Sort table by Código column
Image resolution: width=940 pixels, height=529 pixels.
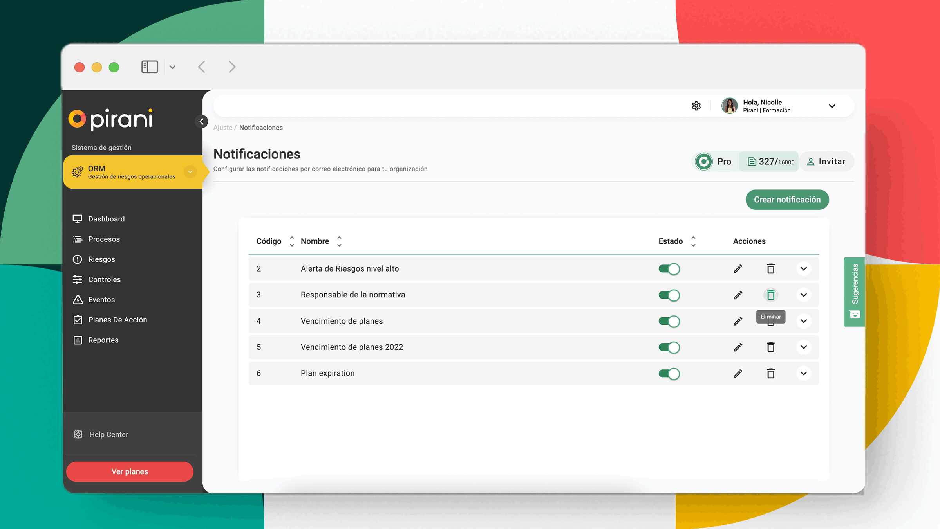(291, 241)
